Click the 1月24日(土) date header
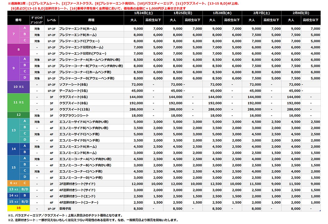 coord(143,13)
